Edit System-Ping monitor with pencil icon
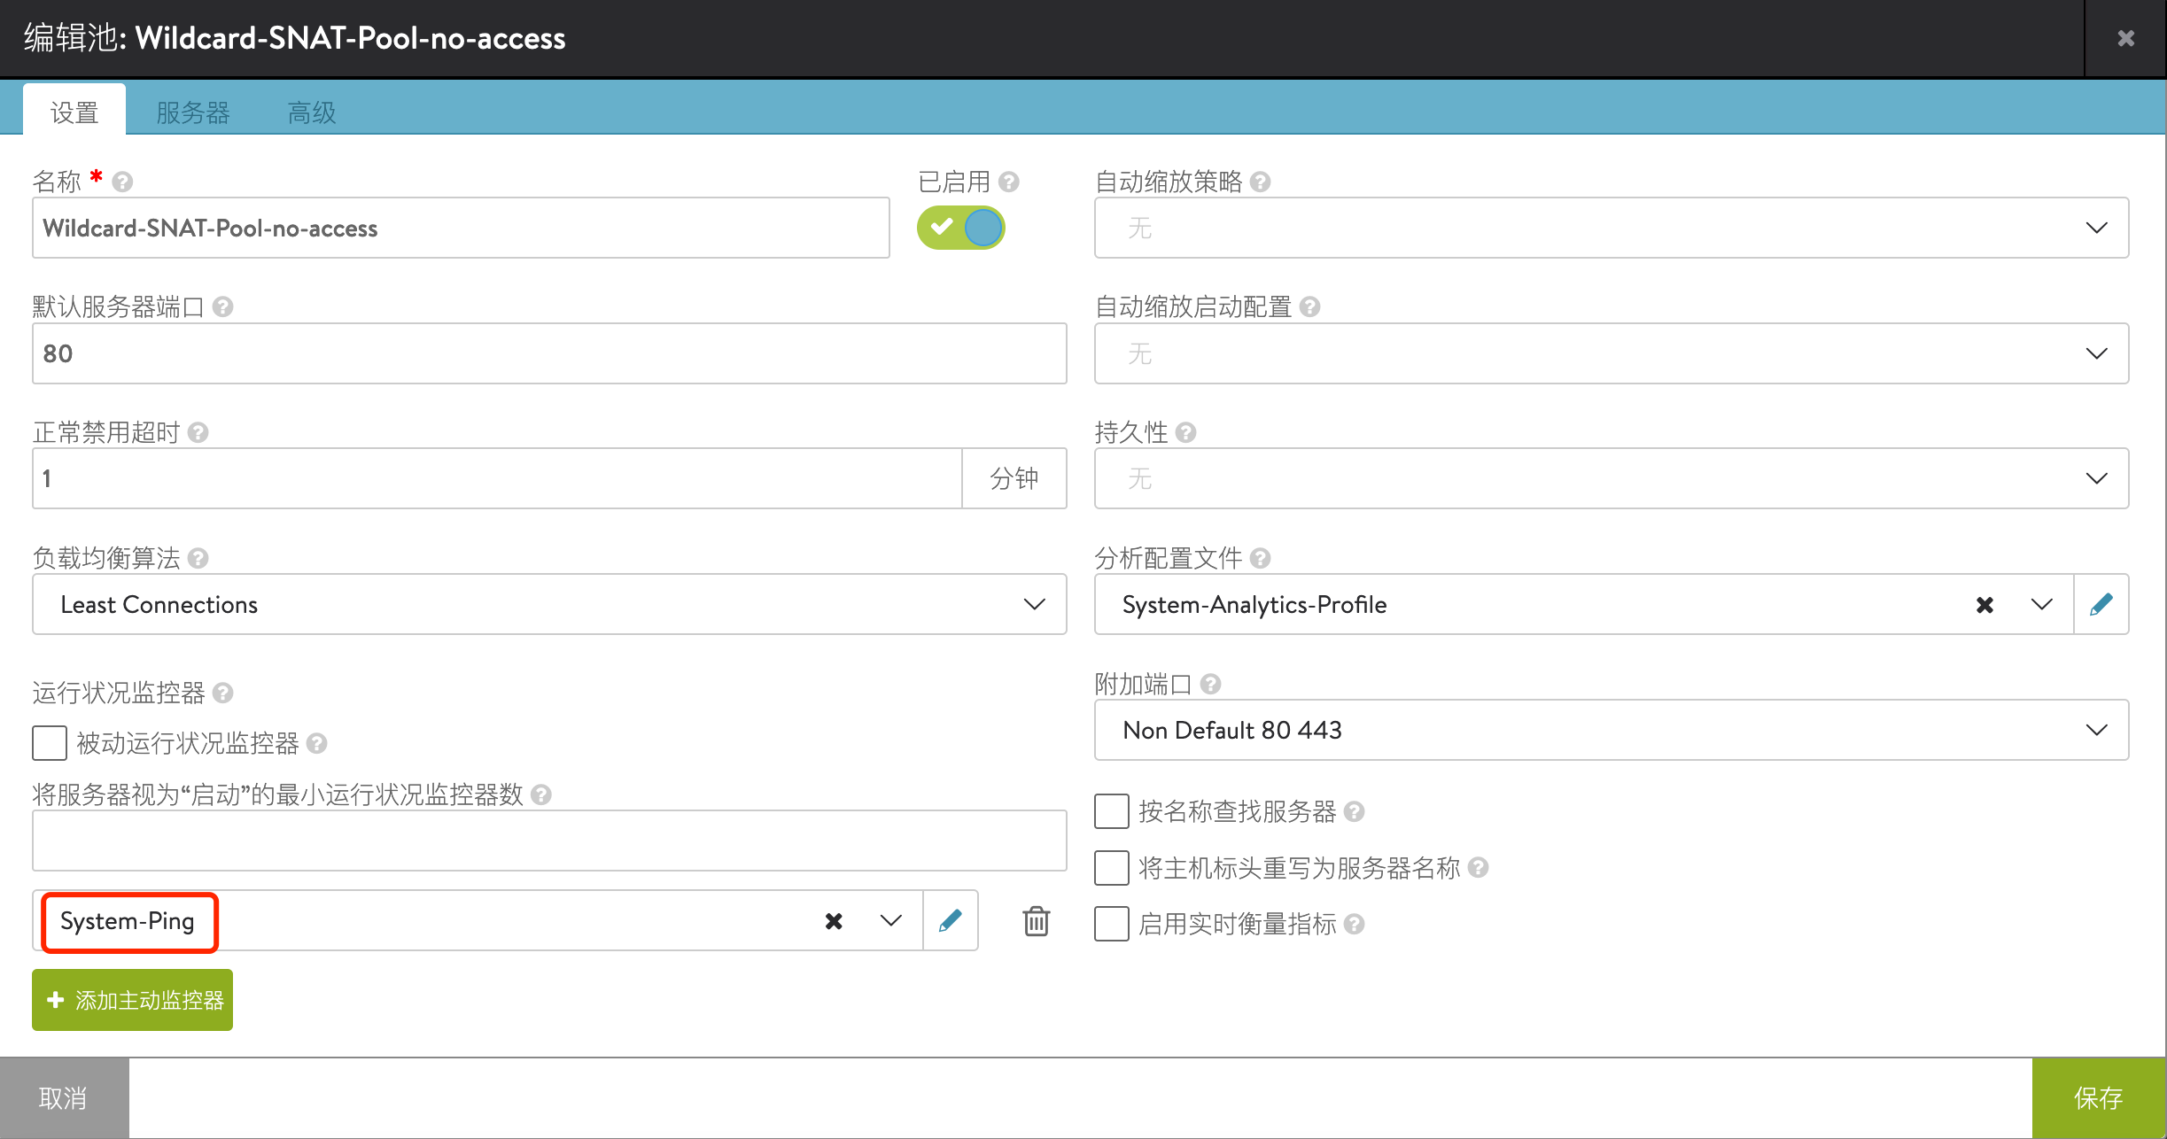The image size is (2167, 1139). pyautogui.click(x=950, y=921)
